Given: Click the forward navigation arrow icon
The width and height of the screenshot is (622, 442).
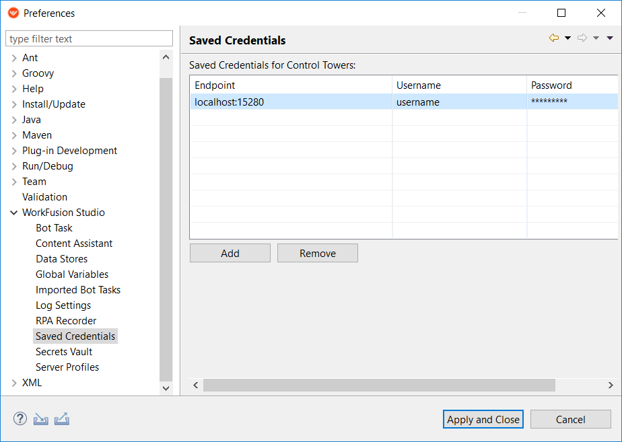Looking at the screenshot, I should pyautogui.click(x=582, y=38).
